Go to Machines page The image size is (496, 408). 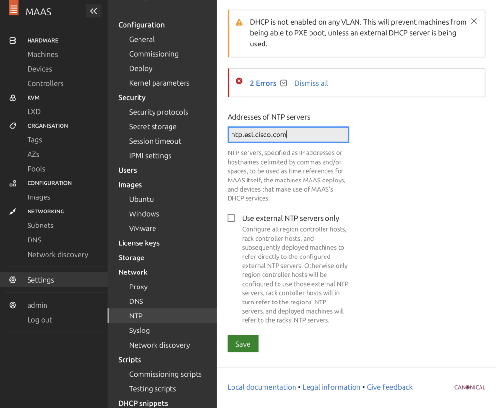pyautogui.click(x=43, y=54)
